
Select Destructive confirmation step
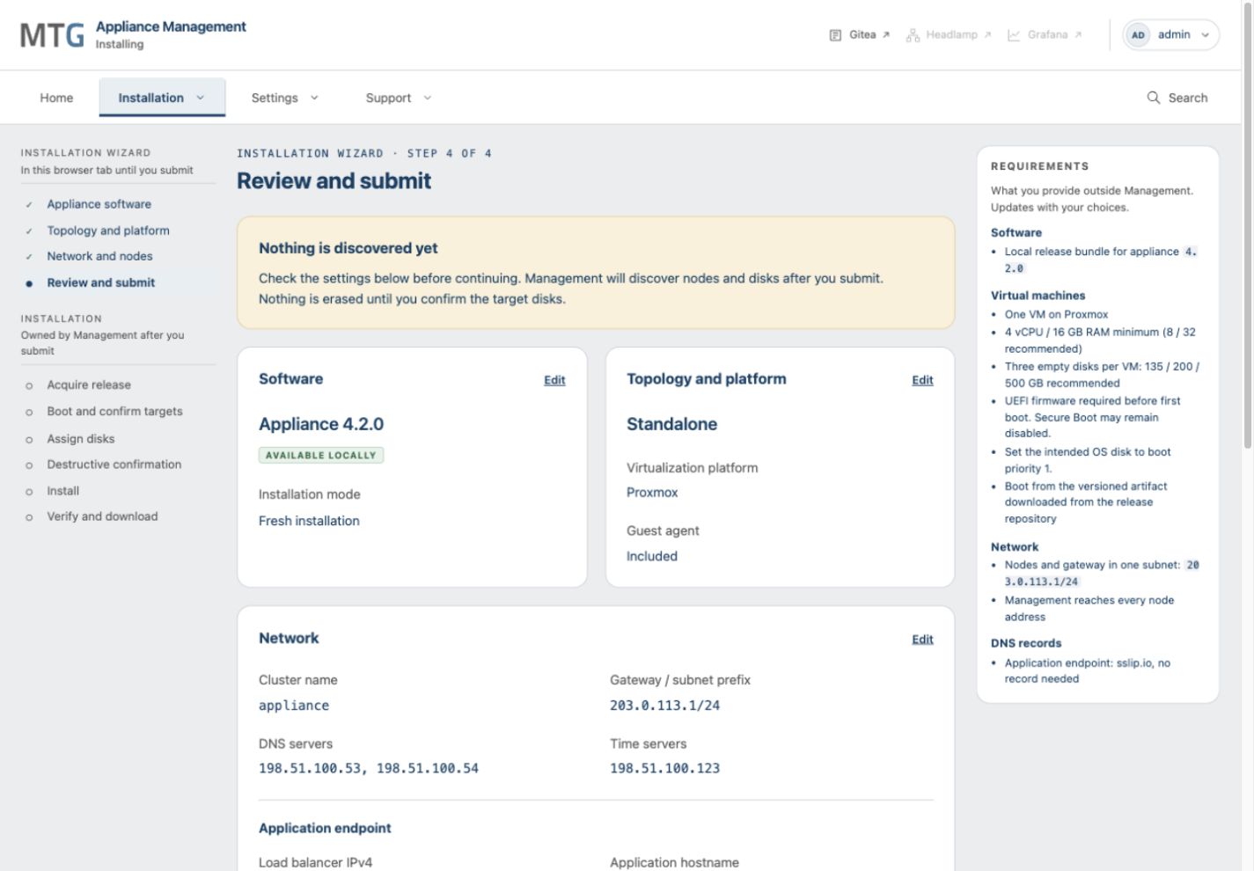pos(114,464)
